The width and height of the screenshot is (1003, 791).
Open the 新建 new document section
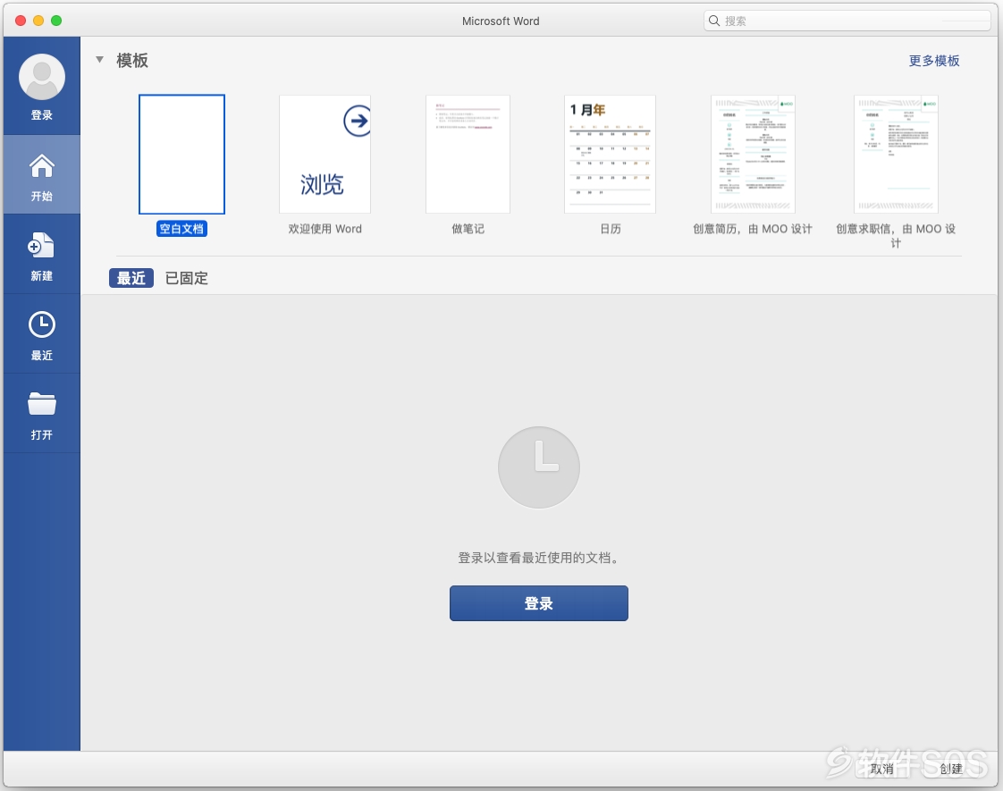pyautogui.click(x=42, y=255)
